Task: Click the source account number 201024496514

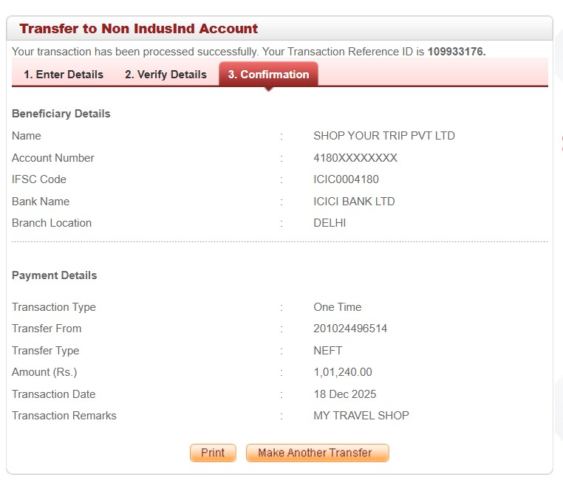Action: (350, 329)
